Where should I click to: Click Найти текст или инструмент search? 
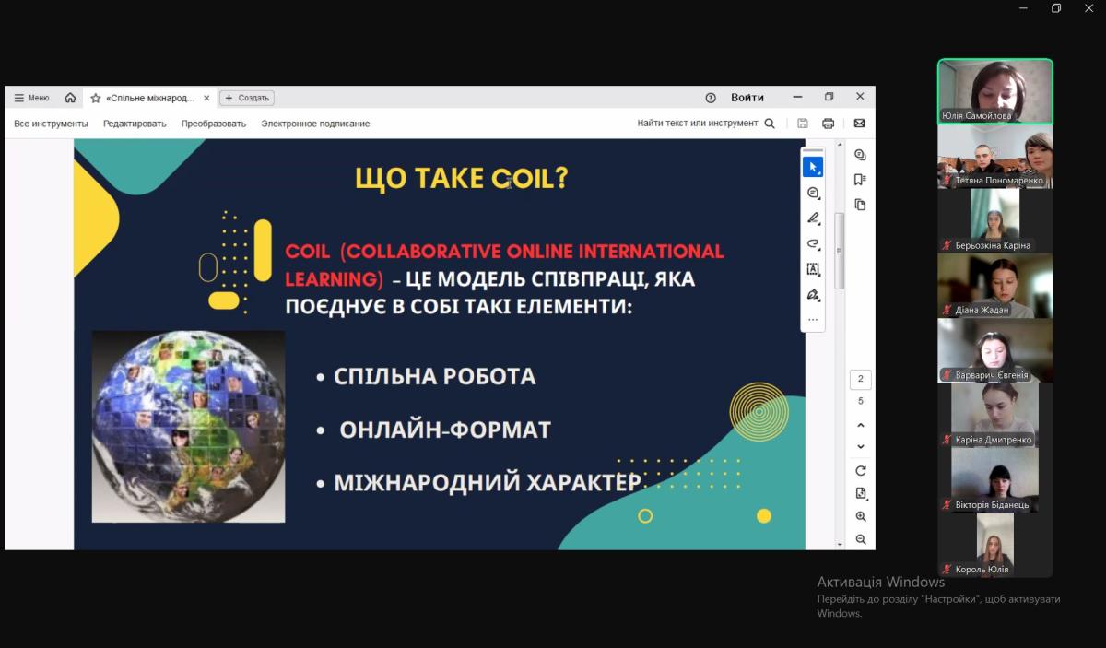[706, 124]
